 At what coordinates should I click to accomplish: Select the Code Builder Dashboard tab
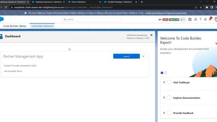(42, 26)
